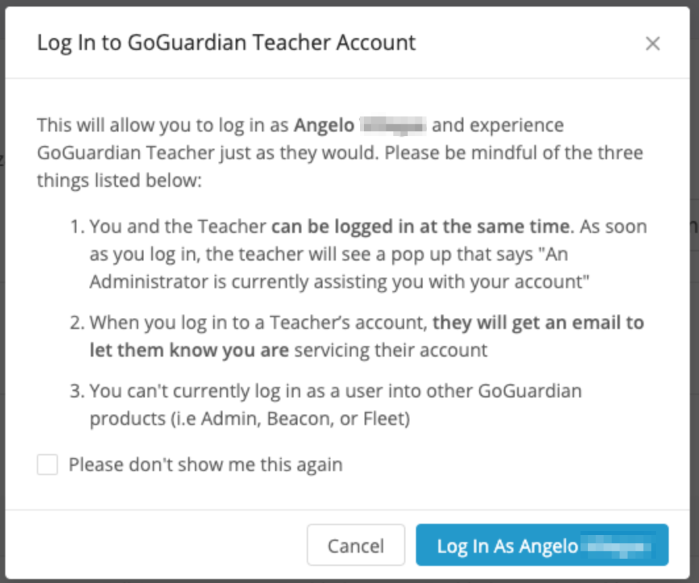
Task: Click the 'You and the Teacher' text
Action: tap(178, 227)
